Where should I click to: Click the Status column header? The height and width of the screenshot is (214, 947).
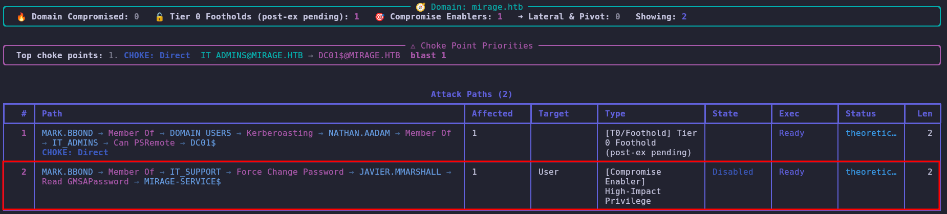pyautogui.click(x=860, y=114)
